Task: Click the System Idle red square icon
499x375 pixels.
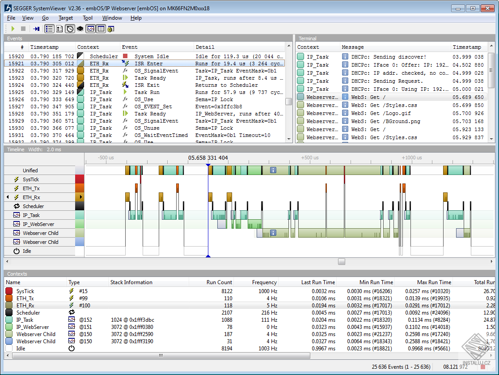Action: pos(125,56)
